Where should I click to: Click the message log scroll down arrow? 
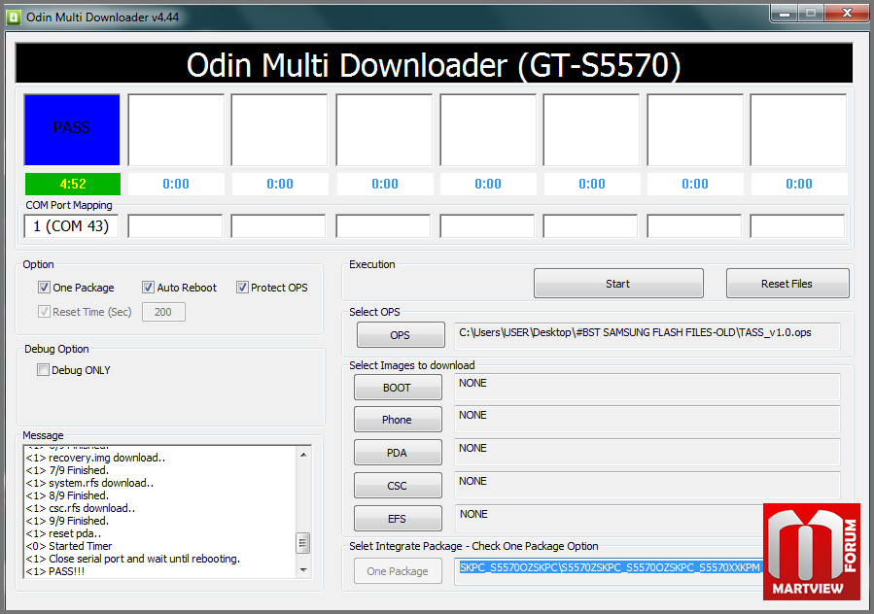[x=303, y=569]
